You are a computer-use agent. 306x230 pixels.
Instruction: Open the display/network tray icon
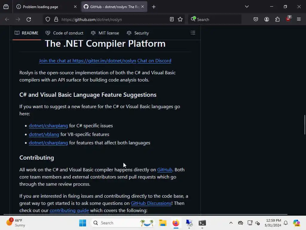click(x=250, y=223)
